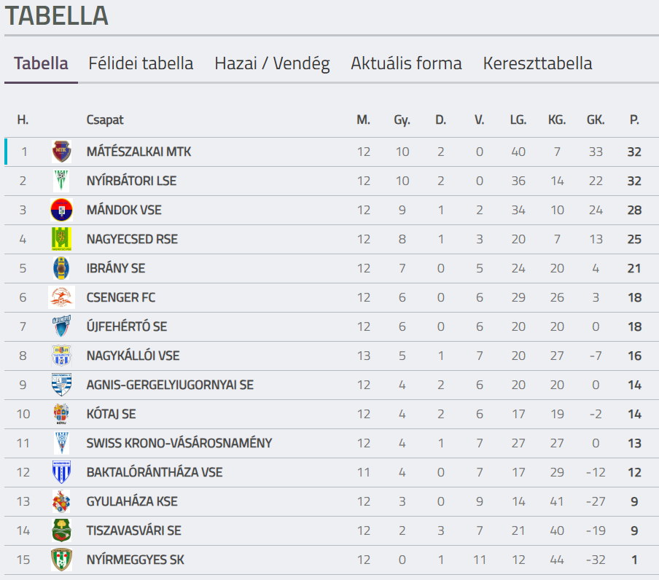Screen dimensions: 659x580
Task: Click the P. points column header
Action: click(x=634, y=119)
